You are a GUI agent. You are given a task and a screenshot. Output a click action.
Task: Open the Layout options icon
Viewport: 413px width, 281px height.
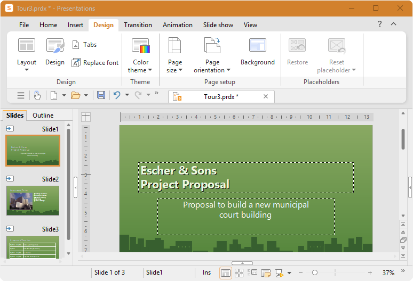pos(27,45)
